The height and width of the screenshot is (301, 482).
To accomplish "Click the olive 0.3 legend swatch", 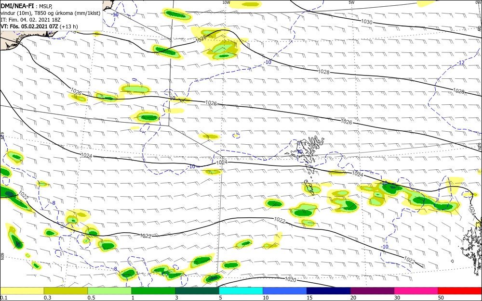I will tap(66, 291).
